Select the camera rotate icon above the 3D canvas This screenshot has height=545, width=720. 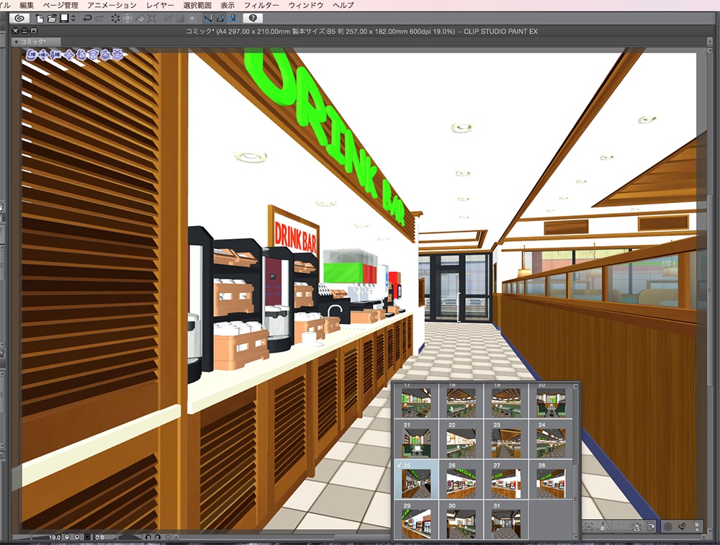tap(32, 55)
